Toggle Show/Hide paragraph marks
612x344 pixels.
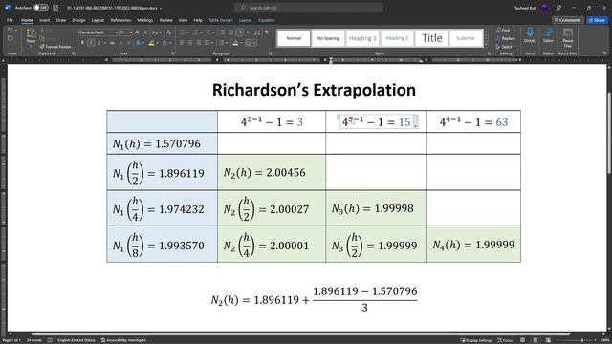[267, 32]
